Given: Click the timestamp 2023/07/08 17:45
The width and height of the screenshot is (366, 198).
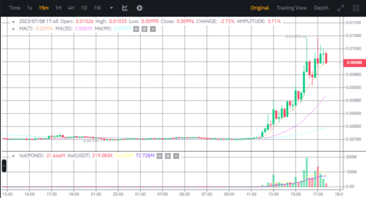Looking at the screenshot, I should coord(39,21).
